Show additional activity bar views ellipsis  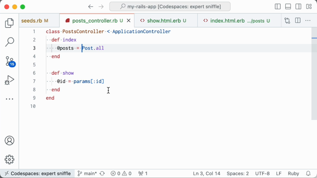pyautogui.click(x=9, y=99)
